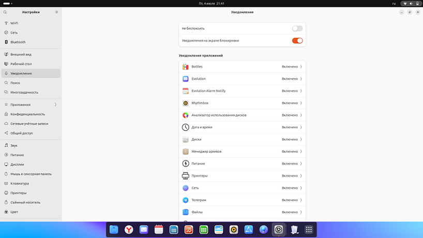
Task: Click the Bottles app icon
Action: (x=186, y=67)
